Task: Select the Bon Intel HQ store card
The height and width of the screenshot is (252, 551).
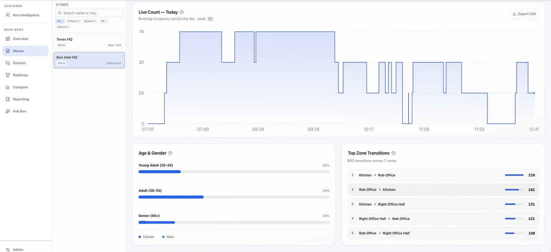Action: coord(89,60)
